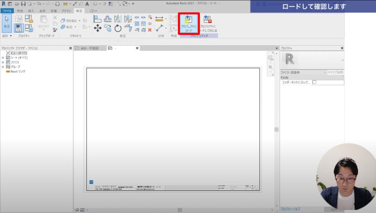Click the プロパティ ヘルプ link
The image size is (376, 213).
(x=290, y=209)
